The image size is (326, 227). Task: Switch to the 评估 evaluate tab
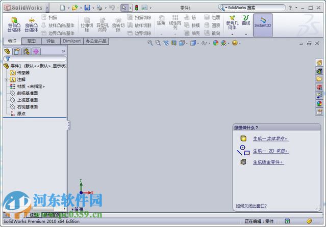51,41
